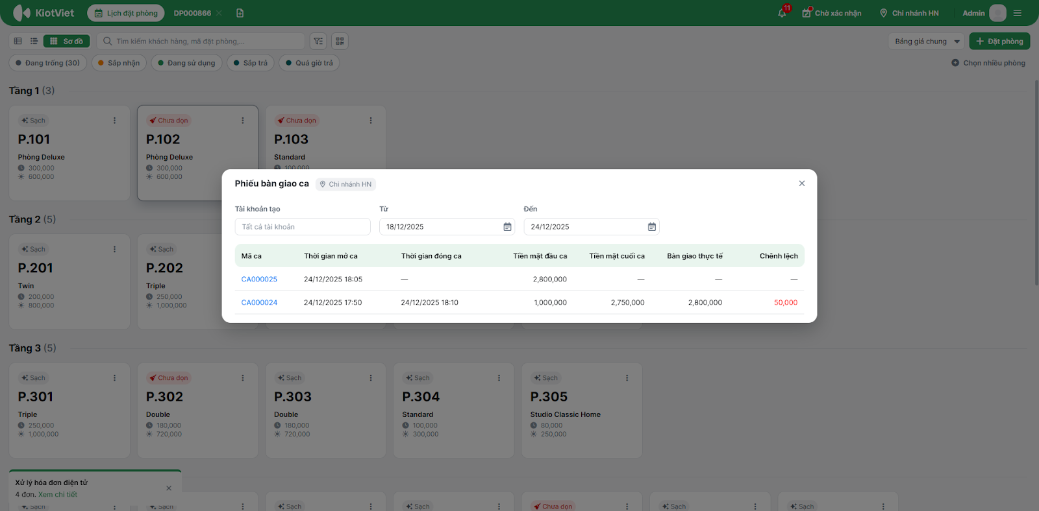Open the calendar picker for Đến date

[x=651, y=227]
